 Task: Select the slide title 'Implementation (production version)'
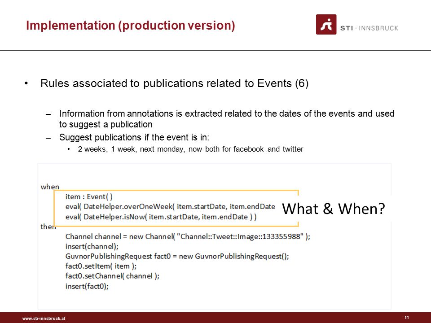[131, 25]
